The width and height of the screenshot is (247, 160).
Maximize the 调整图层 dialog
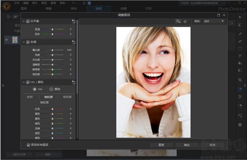[x=219, y=15]
